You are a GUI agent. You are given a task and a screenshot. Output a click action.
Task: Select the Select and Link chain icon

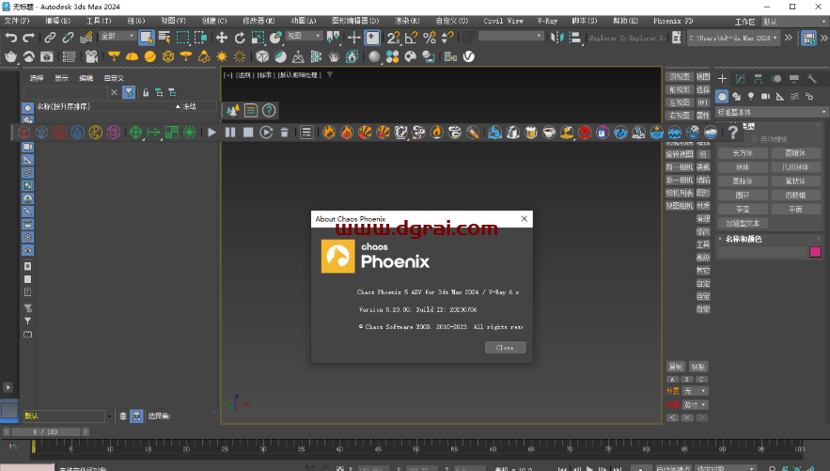pos(50,38)
